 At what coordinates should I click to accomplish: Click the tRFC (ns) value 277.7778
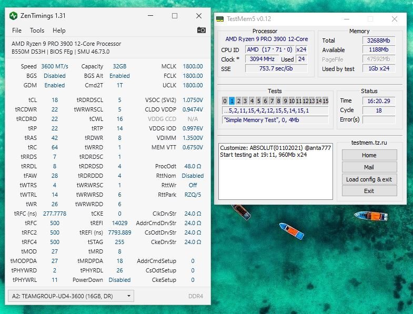[55, 214]
